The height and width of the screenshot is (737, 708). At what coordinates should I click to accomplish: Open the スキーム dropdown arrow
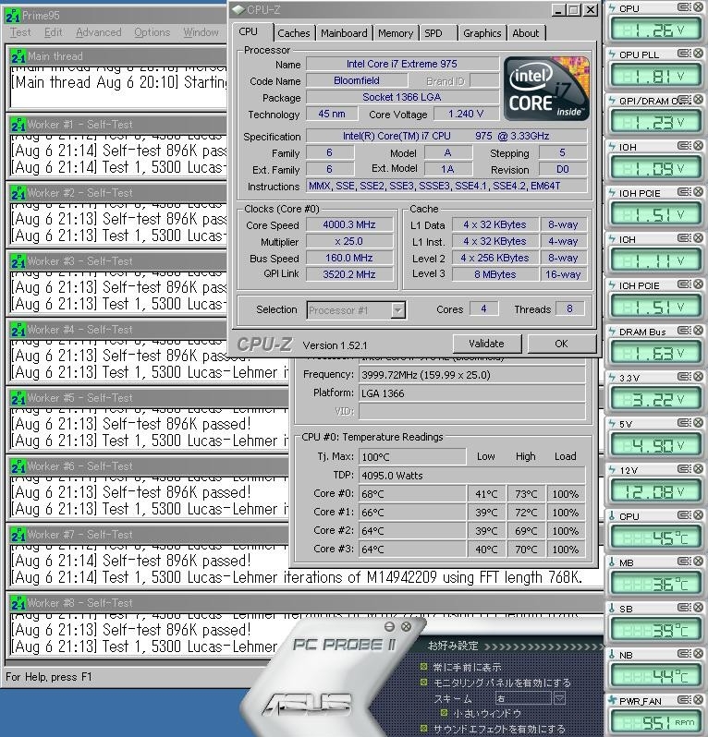click(559, 698)
